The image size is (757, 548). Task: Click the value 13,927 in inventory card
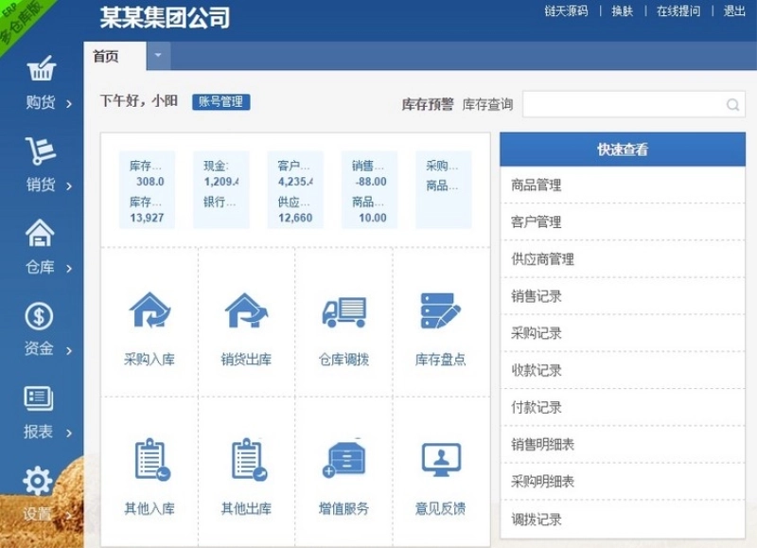tap(147, 218)
